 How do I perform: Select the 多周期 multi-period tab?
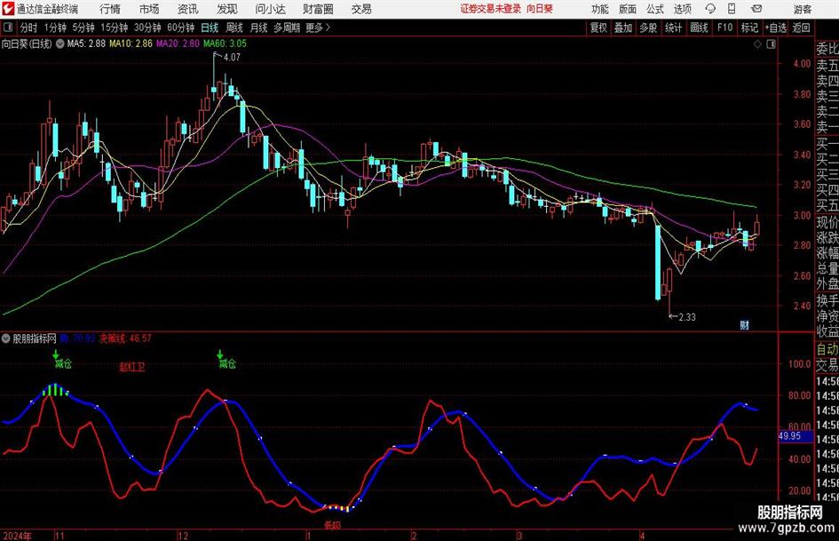(287, 28)
